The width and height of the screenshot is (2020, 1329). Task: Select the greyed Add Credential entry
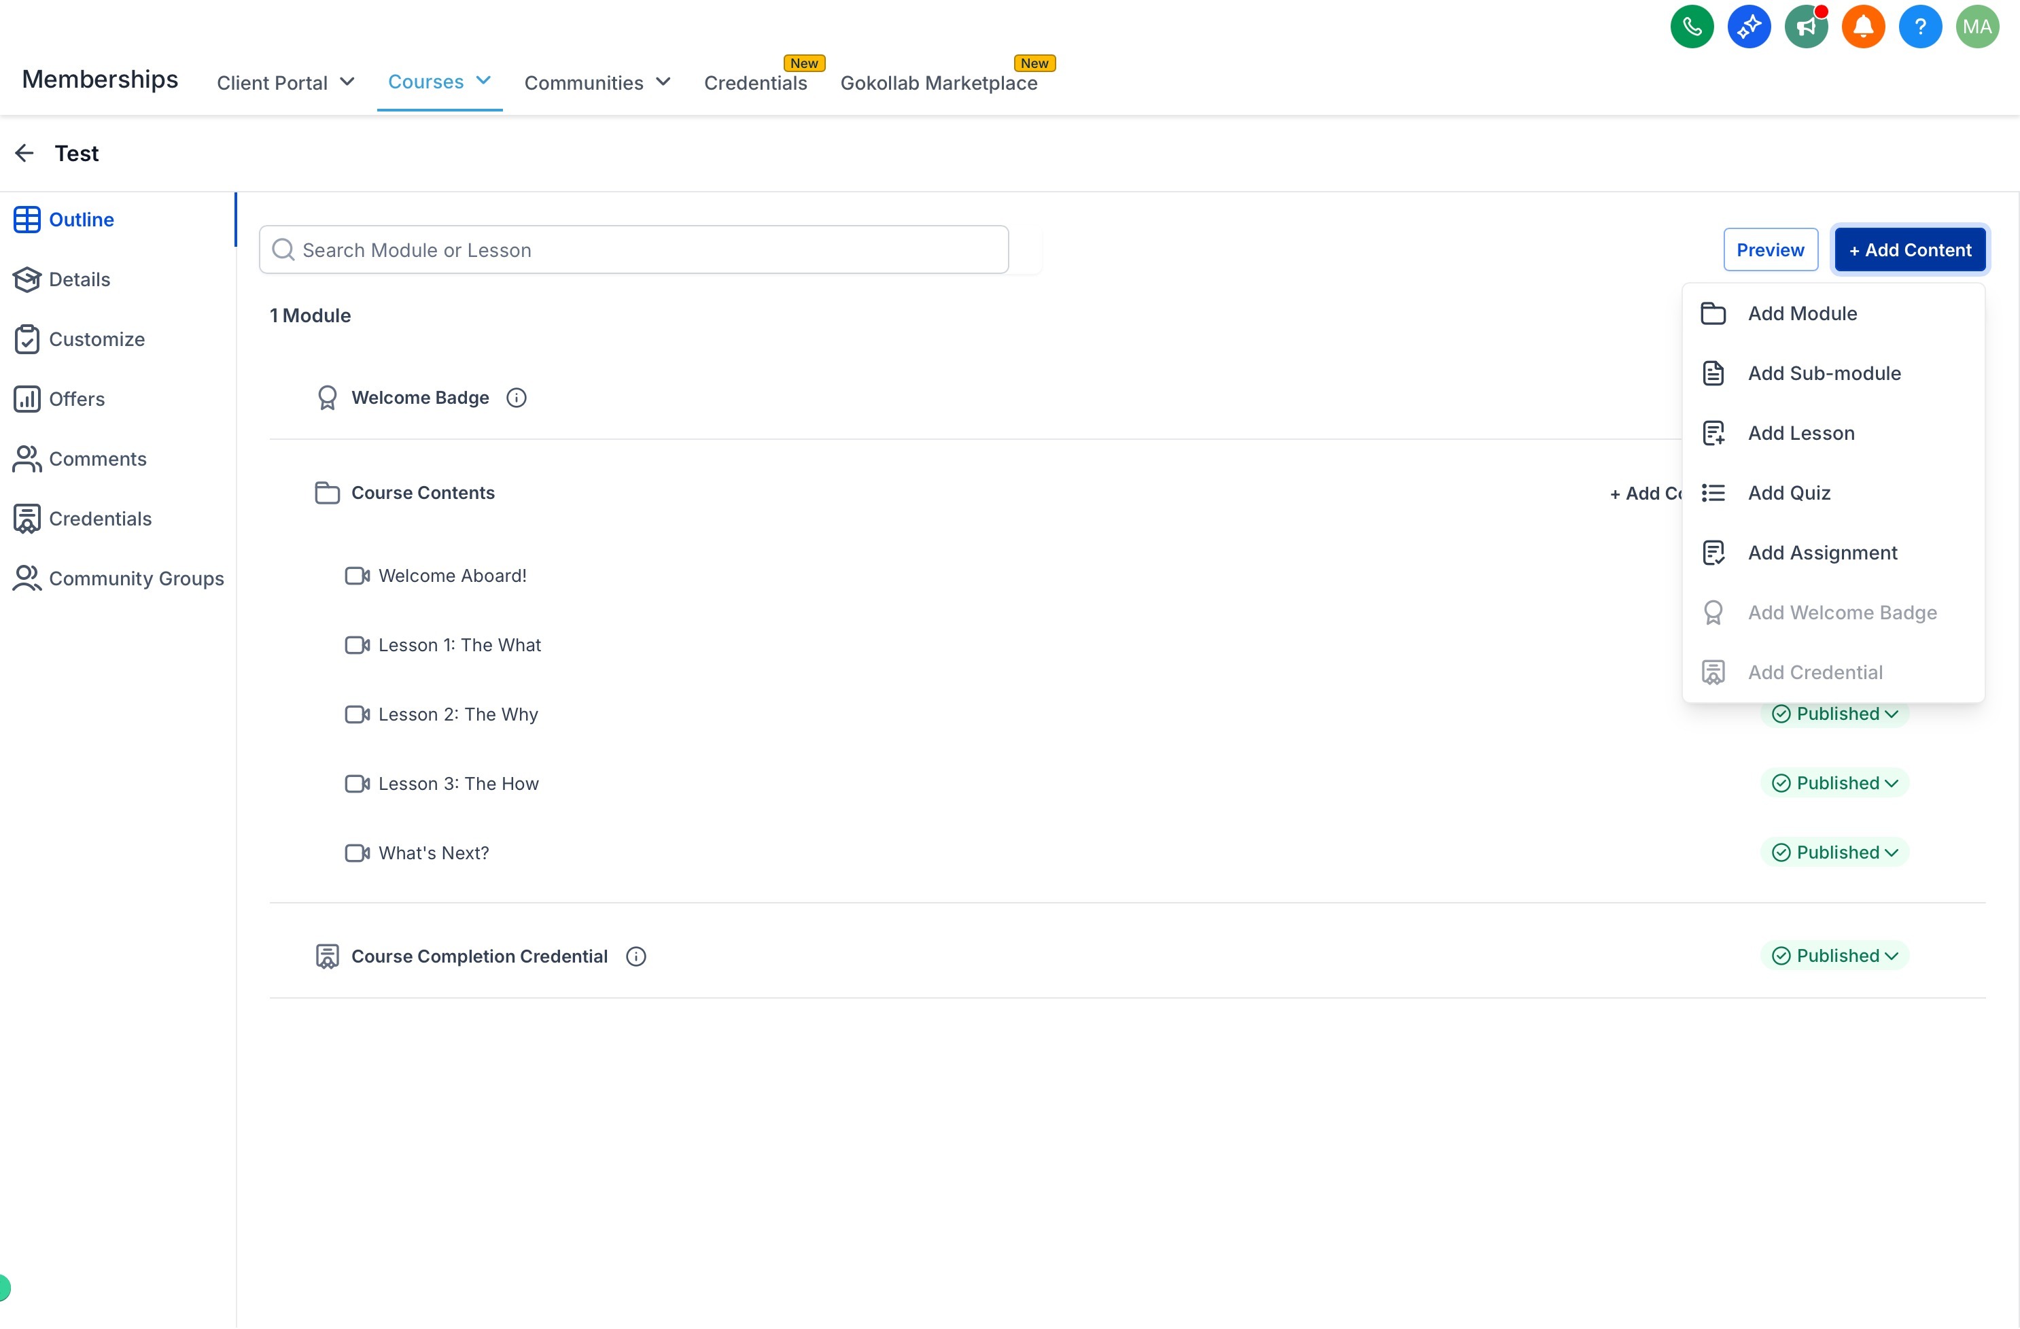(x=1833, y=673)
